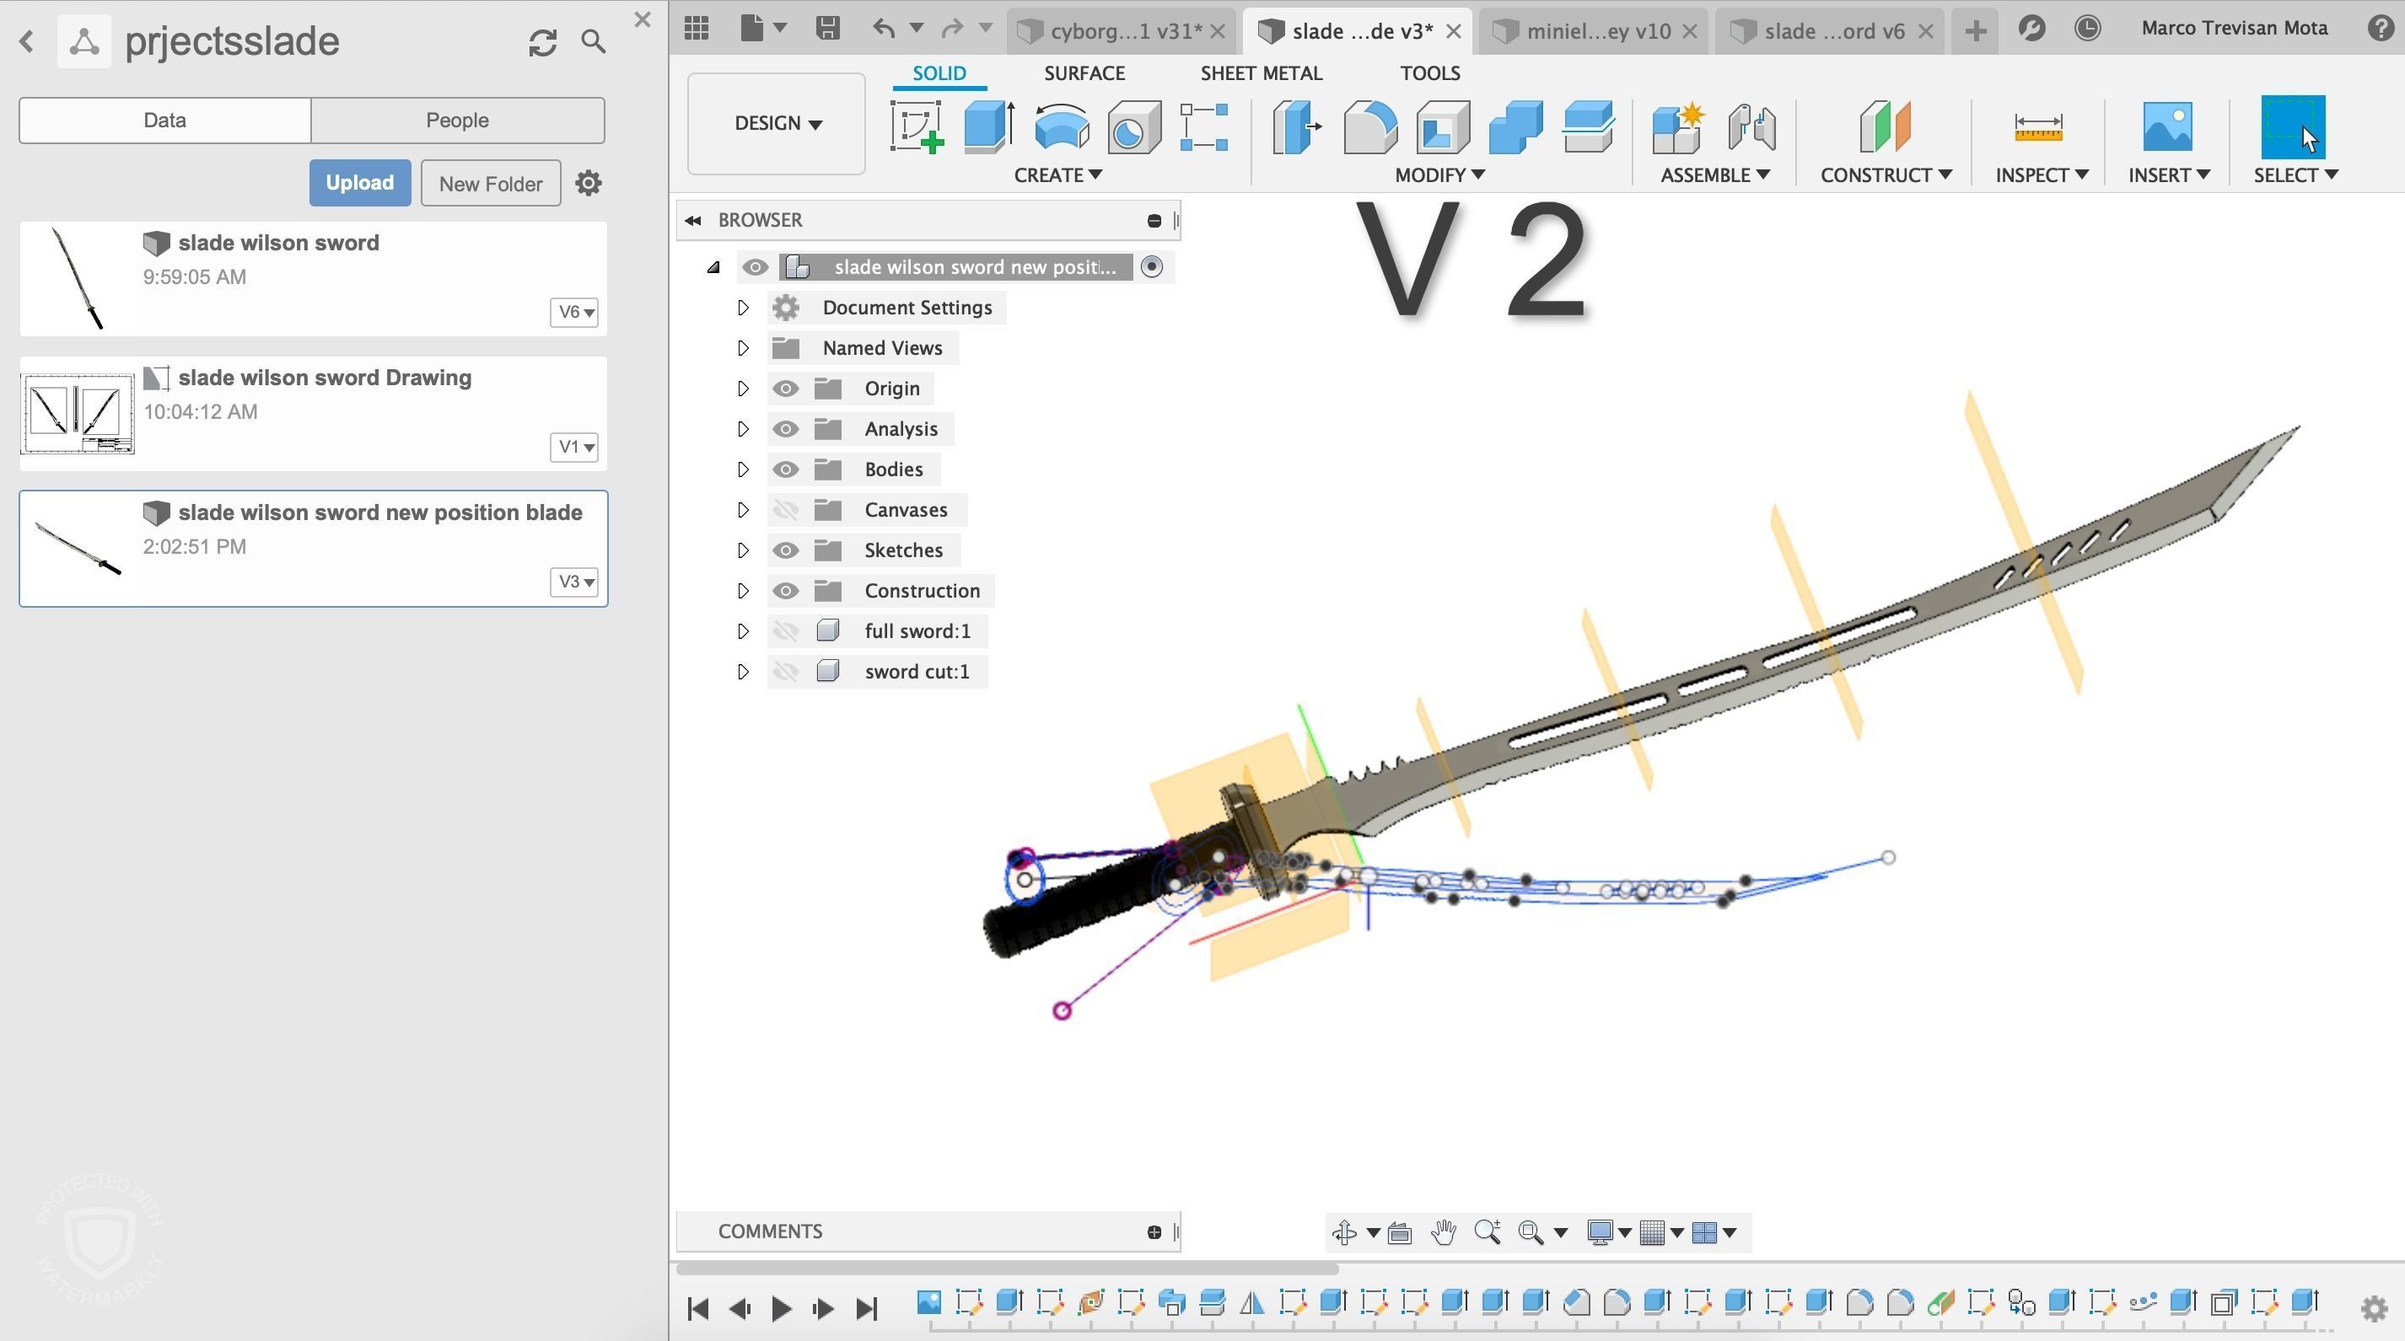Toggle the root component activate radio button
This screenshot has width=2405, height=1341.
click(1152, 267)
